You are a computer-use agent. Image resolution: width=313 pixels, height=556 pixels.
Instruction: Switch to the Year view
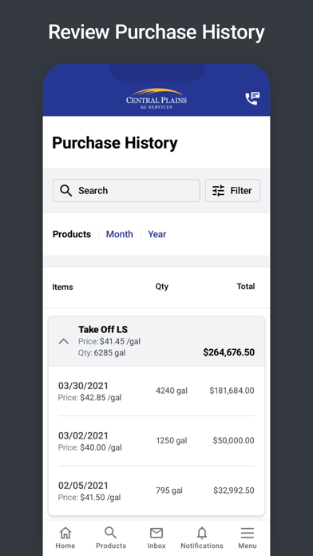point(157,234)
